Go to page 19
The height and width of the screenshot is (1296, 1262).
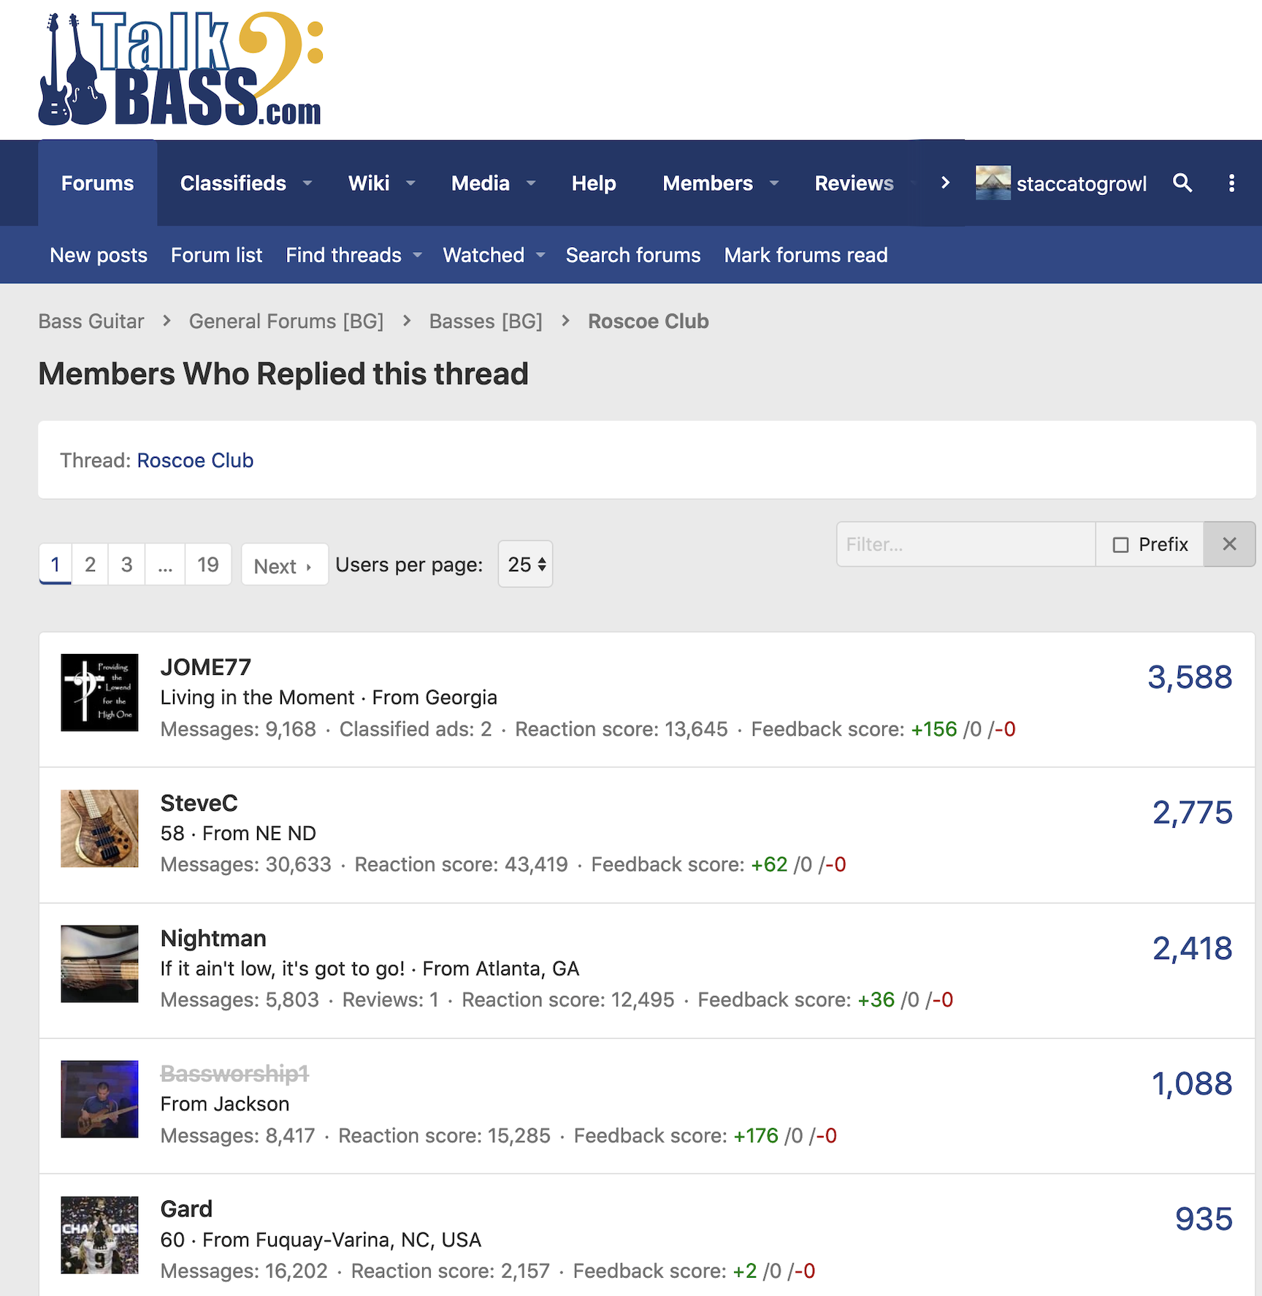point(208,564)
